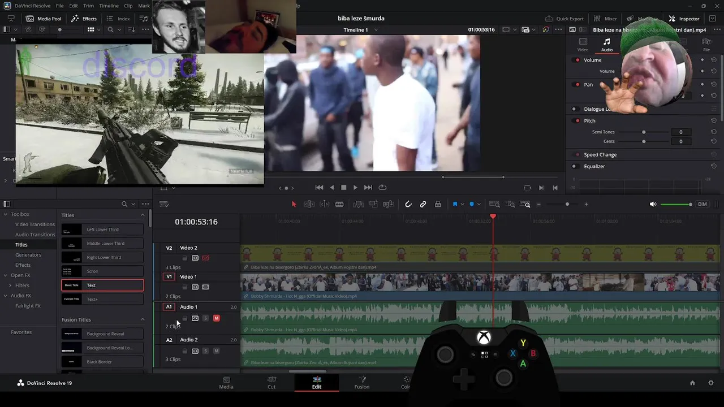
Task: Open the Edit page tab
Action: (x=317, y=383)
